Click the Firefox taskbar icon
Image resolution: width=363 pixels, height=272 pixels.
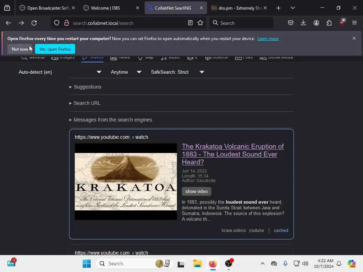pyautogui.click(x=213, y=263)
